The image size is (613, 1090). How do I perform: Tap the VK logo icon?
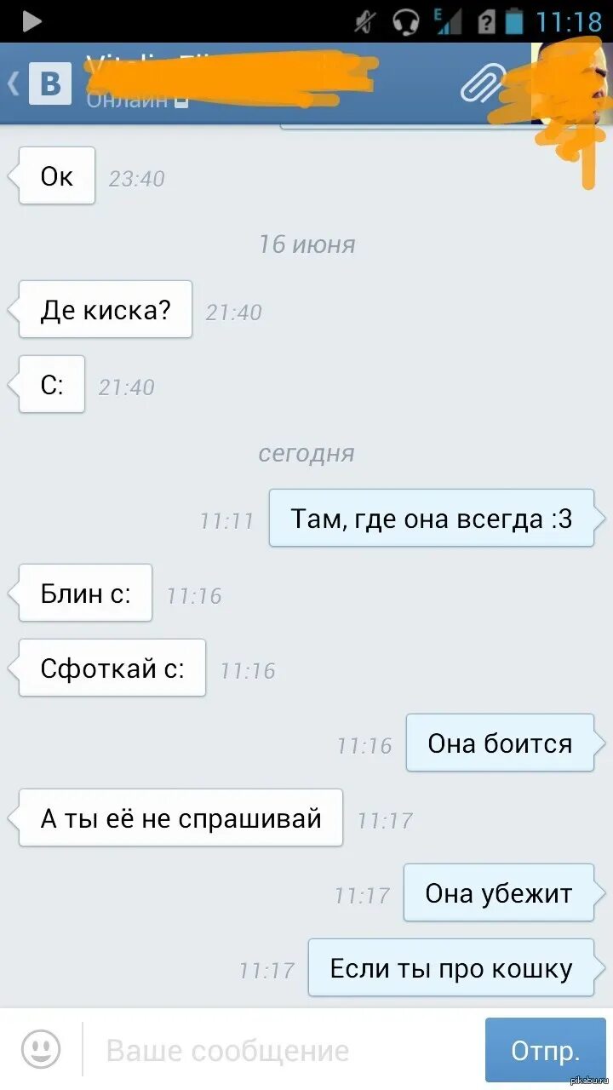[x=50, y=84]
